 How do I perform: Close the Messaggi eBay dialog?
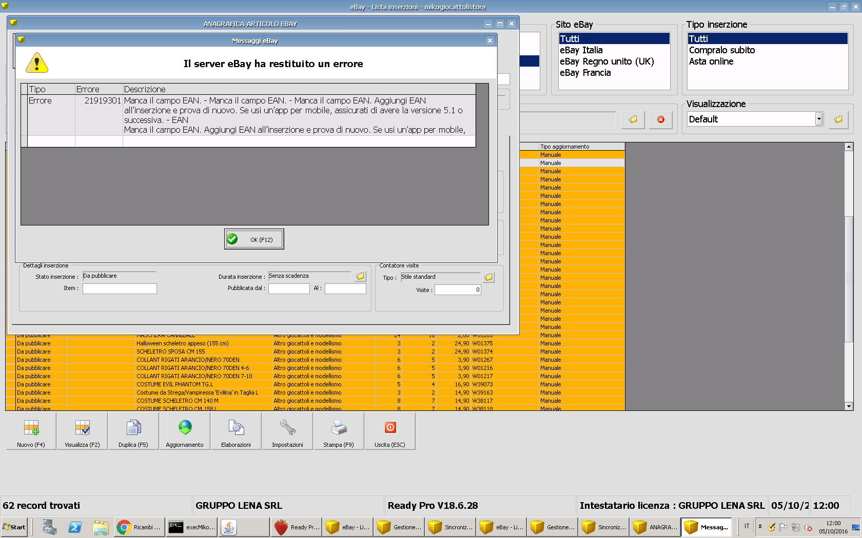tap(489, 40)
